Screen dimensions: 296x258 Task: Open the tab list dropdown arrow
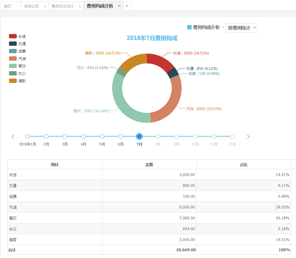pos(127,6)
